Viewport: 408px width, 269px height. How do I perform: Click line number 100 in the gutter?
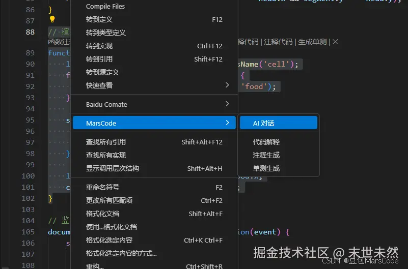click(x=28, y=176)
